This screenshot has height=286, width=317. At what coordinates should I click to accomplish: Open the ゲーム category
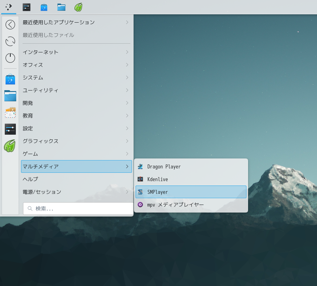tap(76, 154)
